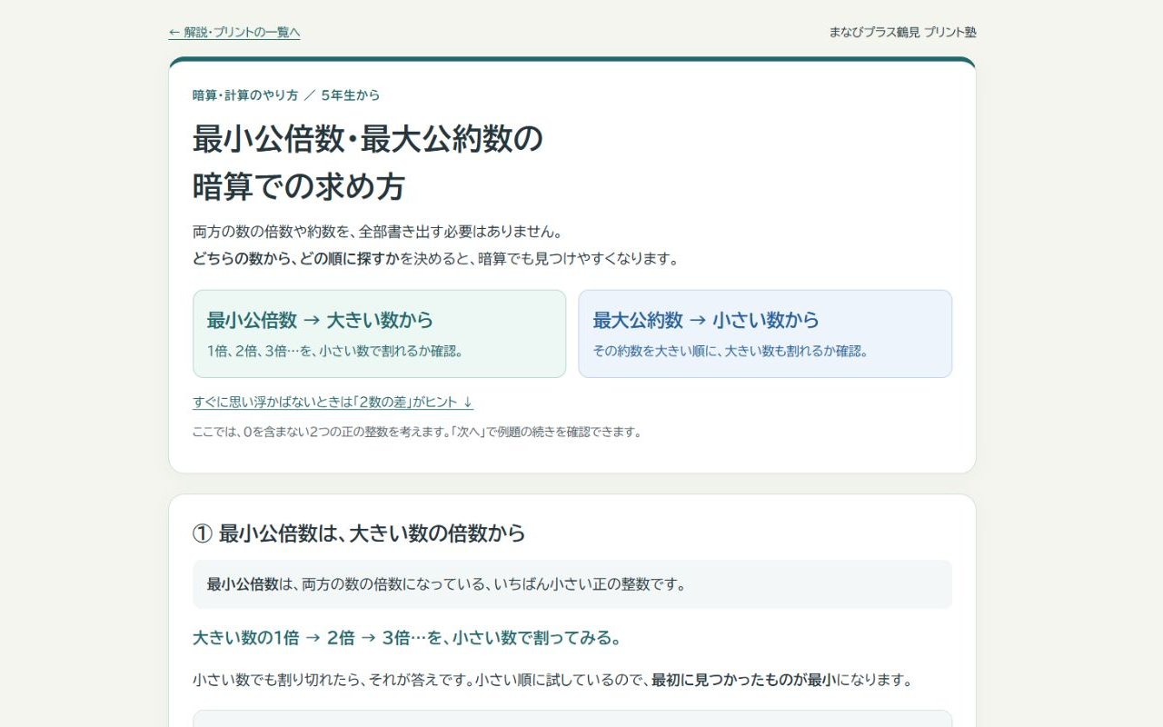Click the まなびプラス鶴見 プリント塾 site name

pos(902,33)
